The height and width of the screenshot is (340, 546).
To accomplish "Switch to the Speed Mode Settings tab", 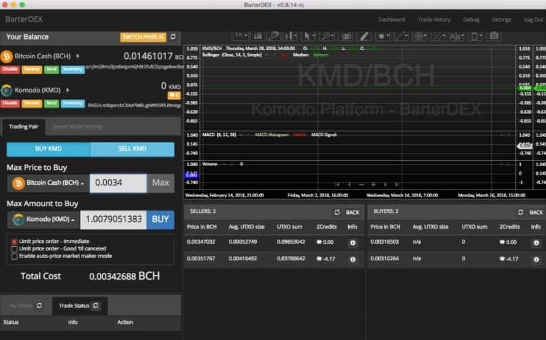I will click(77, 126).
